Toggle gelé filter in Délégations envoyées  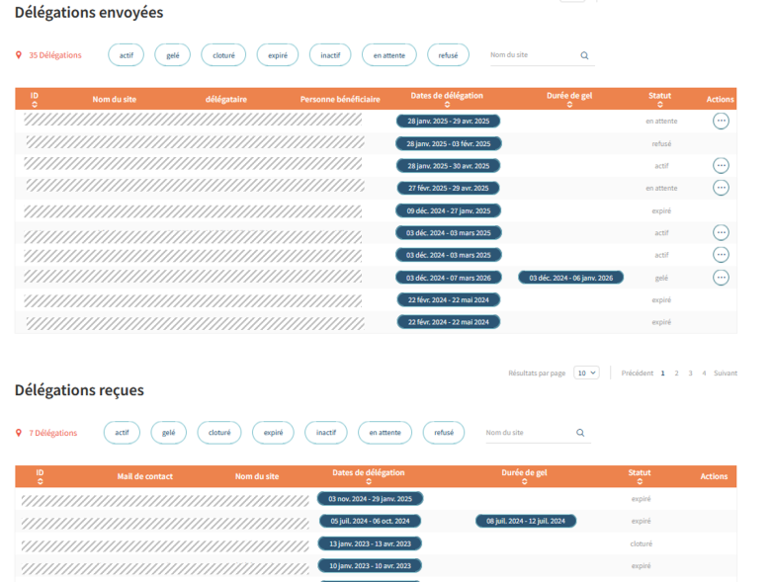(173, 55)
